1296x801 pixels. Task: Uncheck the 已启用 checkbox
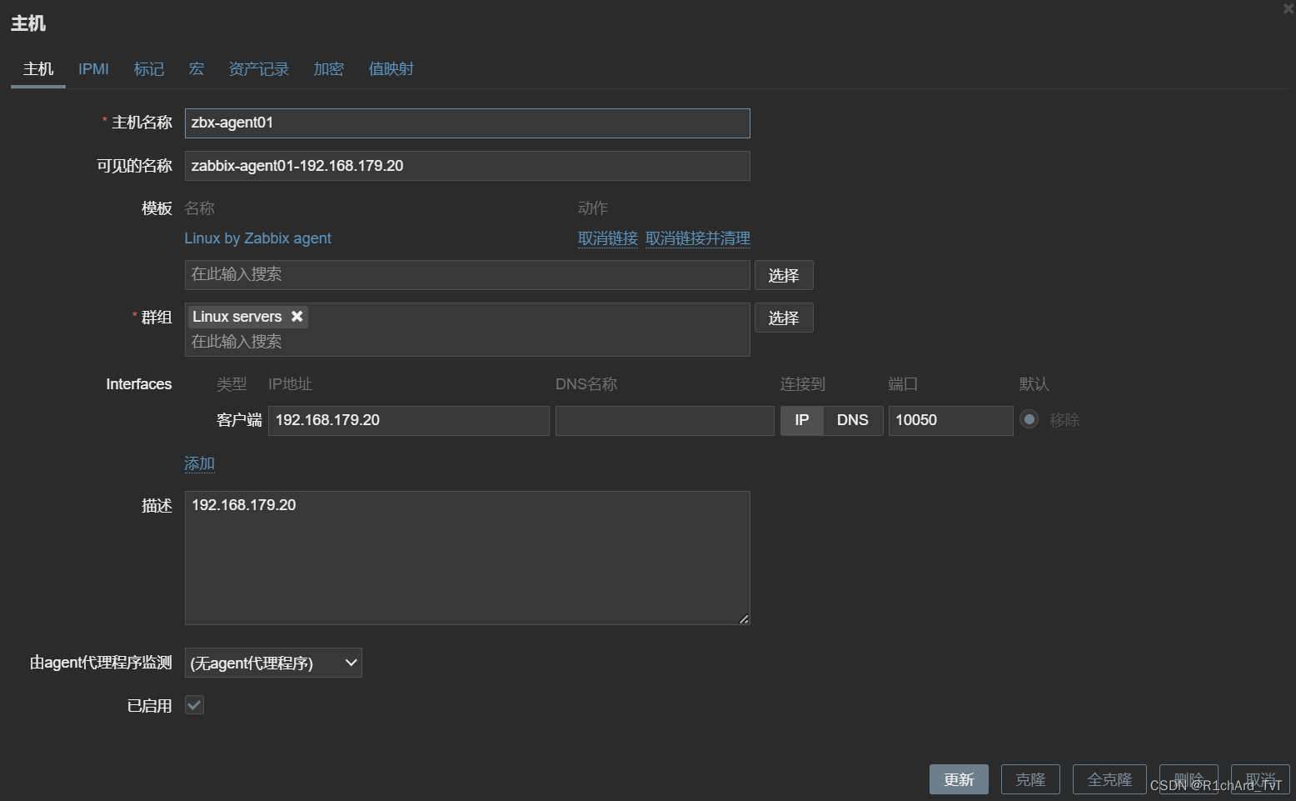coord(194,704)
